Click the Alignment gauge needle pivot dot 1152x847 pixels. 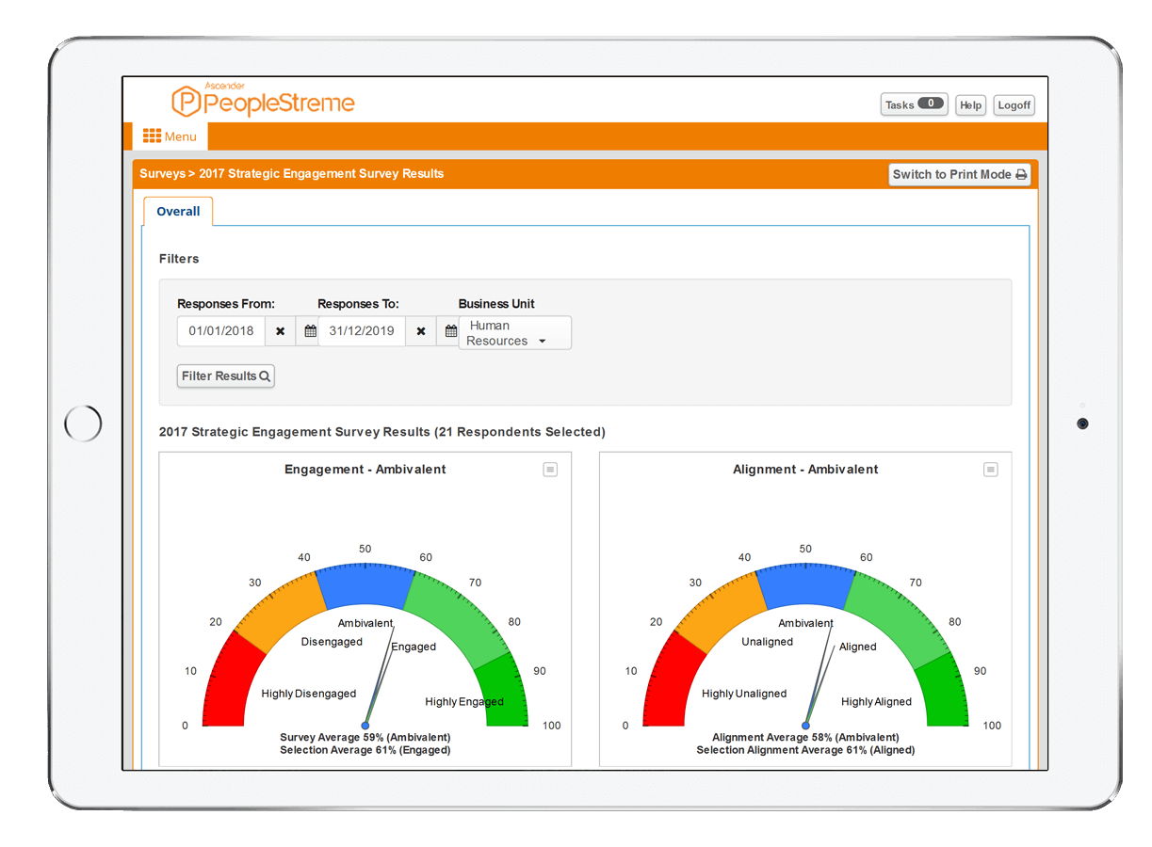tap(805, 726)
